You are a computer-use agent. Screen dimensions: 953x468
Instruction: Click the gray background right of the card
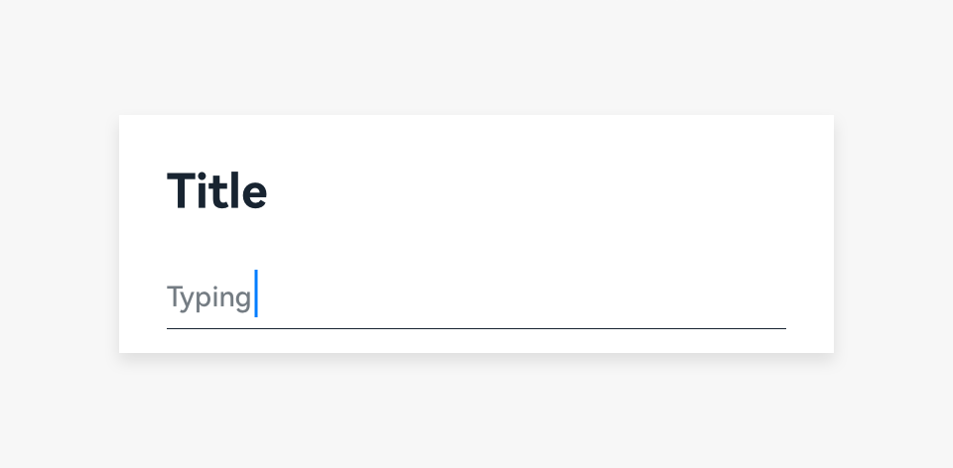pos(893,234)
